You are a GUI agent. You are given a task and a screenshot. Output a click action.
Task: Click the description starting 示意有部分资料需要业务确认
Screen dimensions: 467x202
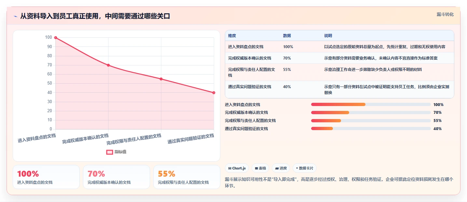coord(381,58)
